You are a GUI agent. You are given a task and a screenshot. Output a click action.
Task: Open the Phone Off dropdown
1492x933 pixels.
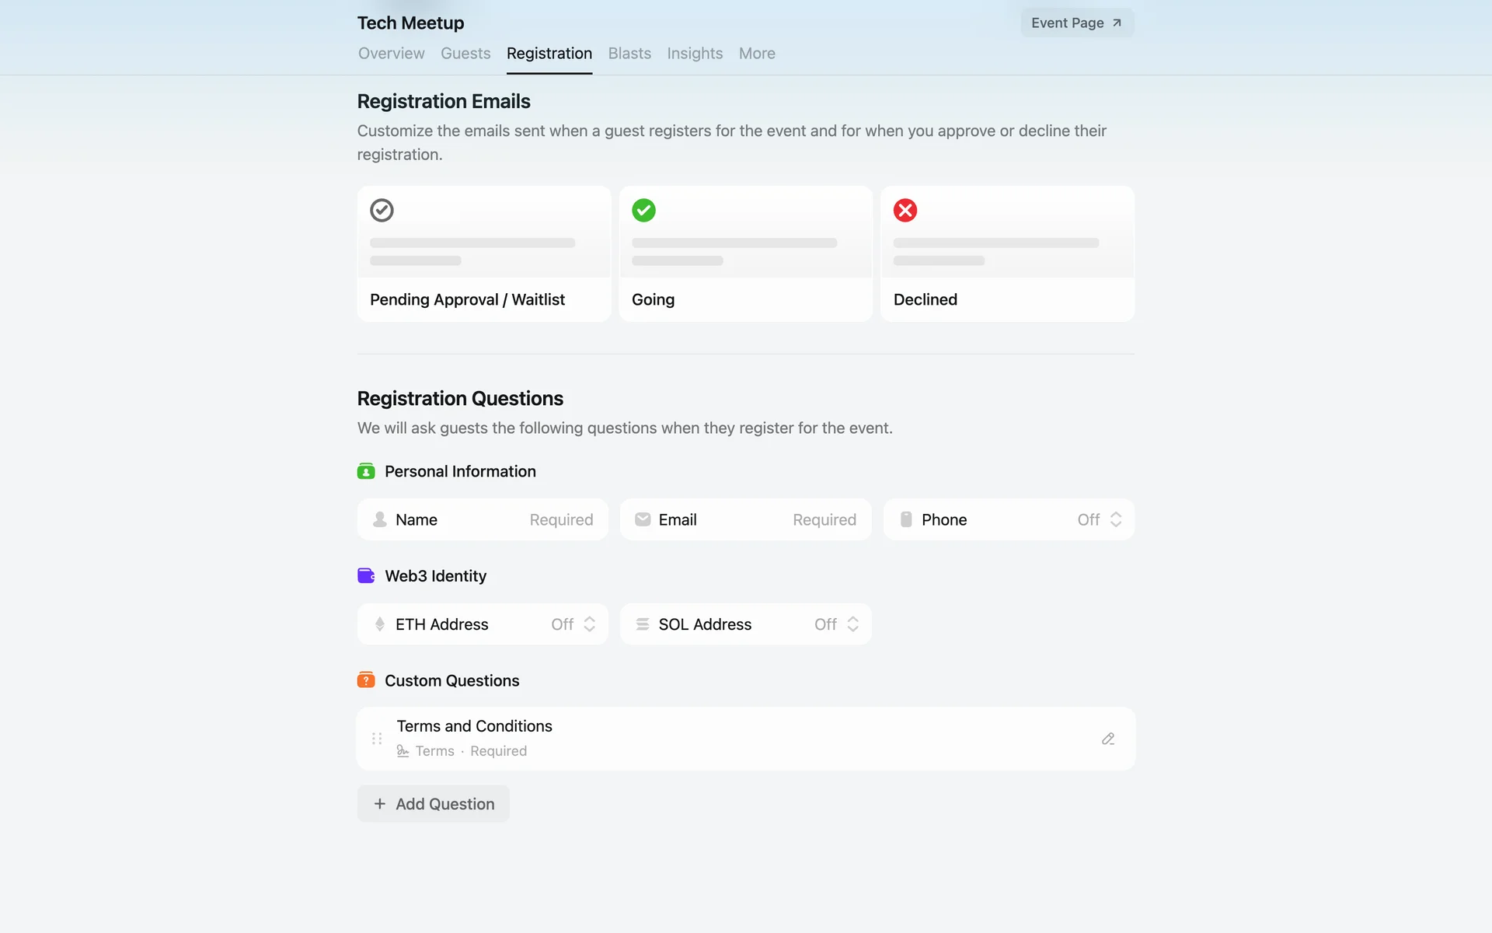point(1099,519)
